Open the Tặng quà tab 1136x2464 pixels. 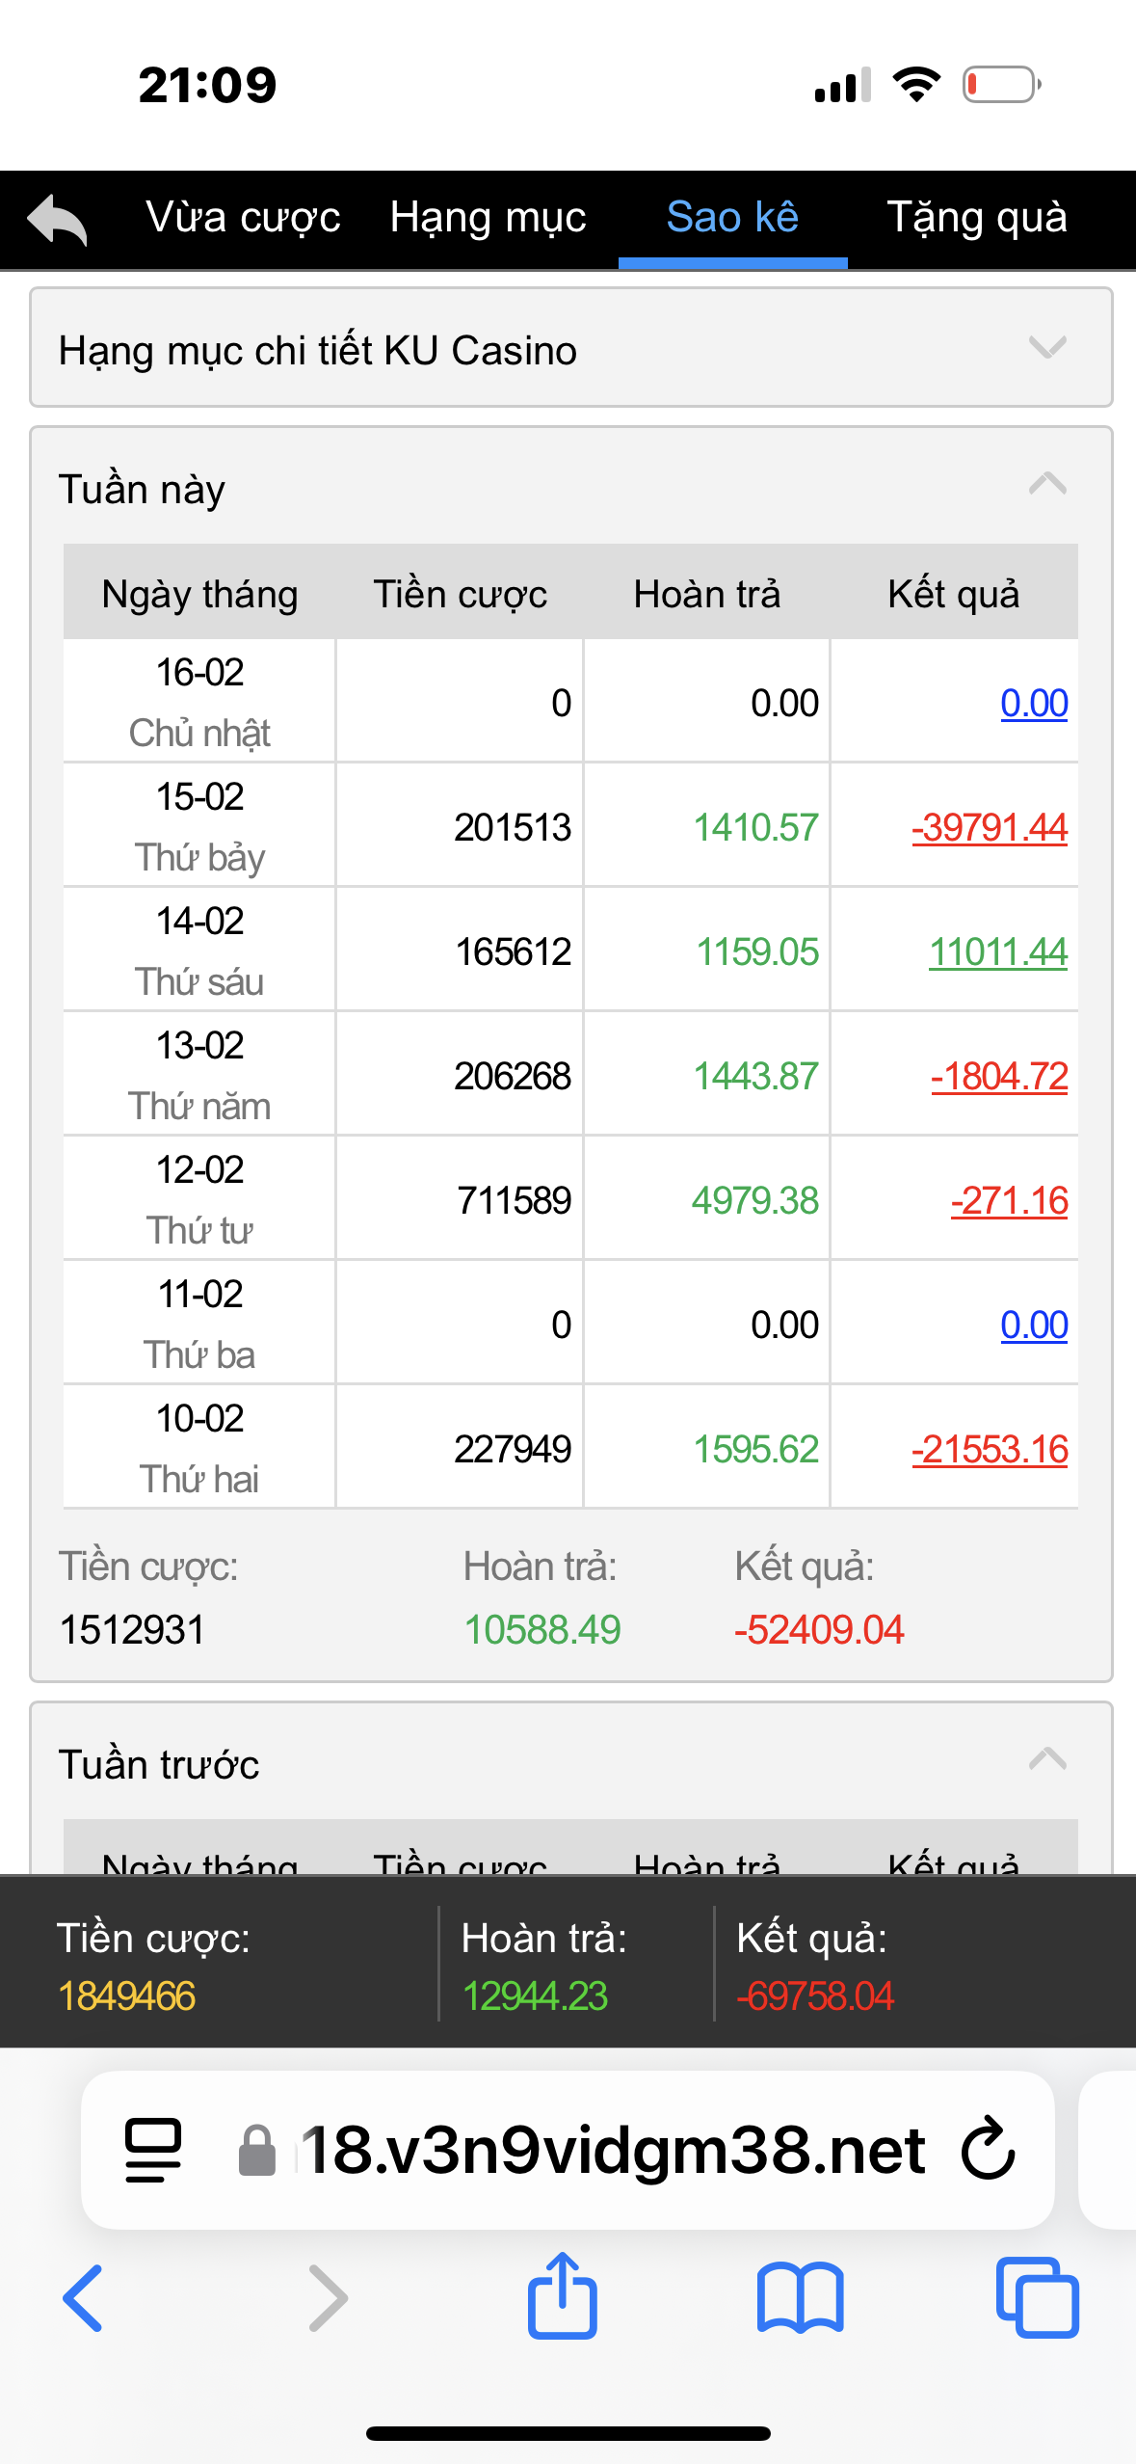click(x=976, y=218)
